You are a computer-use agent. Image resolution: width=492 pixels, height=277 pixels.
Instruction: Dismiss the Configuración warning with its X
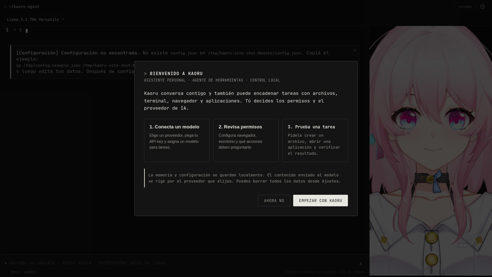pos(355,50)
